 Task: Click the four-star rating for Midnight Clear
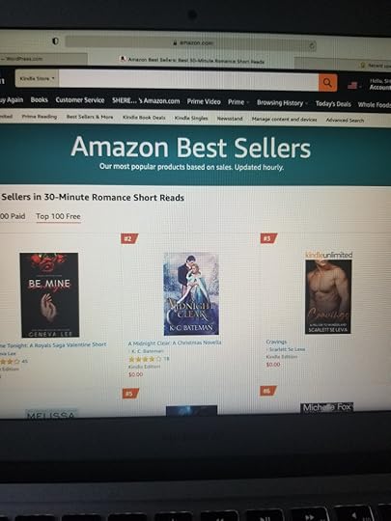point(145,359)
